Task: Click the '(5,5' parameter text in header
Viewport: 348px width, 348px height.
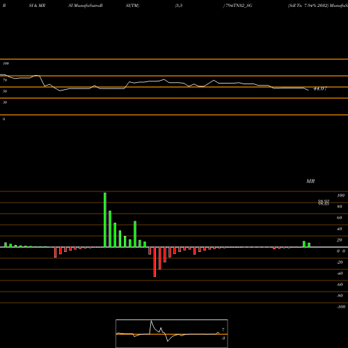Action: coord(179,6)
